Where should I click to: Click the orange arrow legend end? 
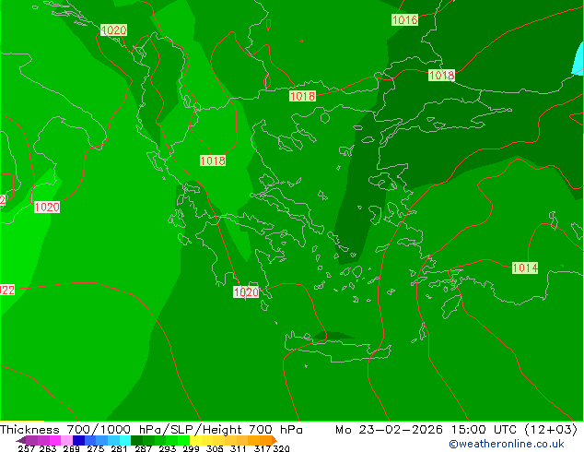274,440
